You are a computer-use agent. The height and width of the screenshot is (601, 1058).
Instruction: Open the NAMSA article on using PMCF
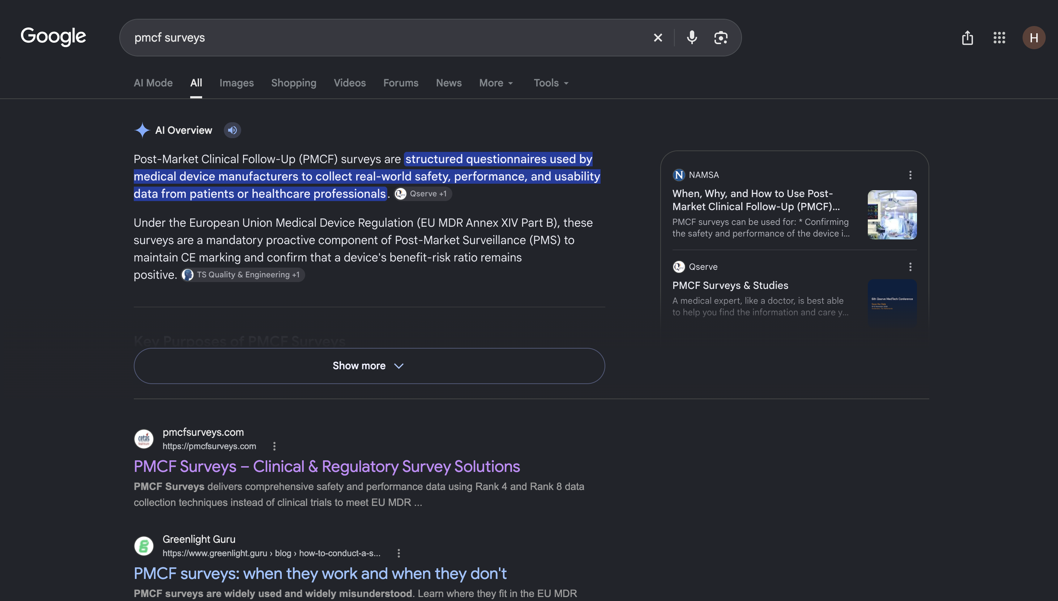[756, 200]
